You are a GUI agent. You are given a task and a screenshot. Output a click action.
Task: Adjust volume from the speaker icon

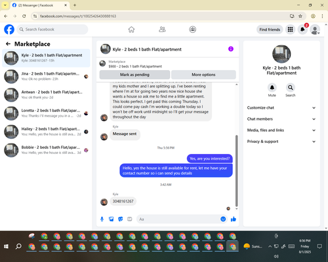click(x=276, y=256)
